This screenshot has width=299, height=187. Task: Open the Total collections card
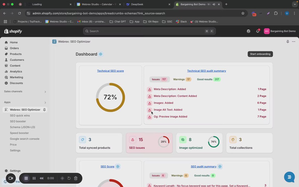[249, 143]
